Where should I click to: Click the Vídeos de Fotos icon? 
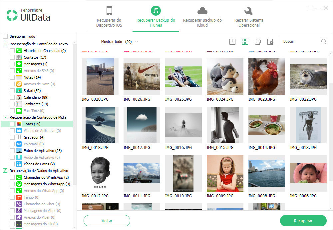point(19,164)
